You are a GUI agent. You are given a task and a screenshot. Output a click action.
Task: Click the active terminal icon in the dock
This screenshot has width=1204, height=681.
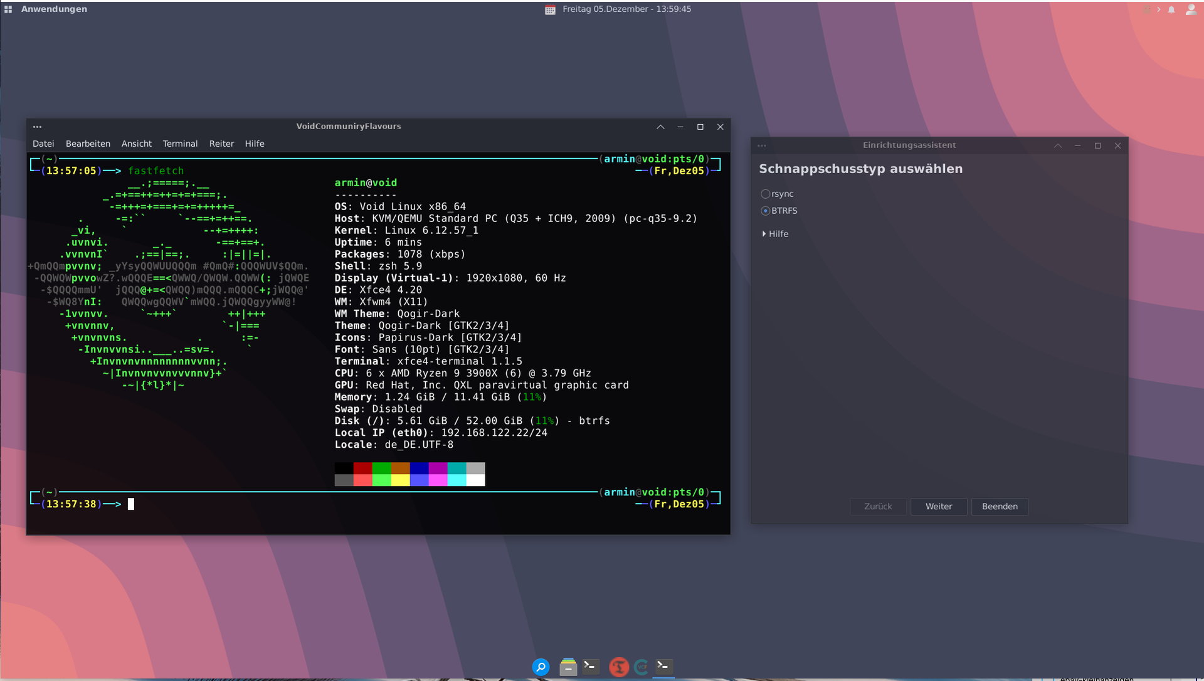(663, 666)
